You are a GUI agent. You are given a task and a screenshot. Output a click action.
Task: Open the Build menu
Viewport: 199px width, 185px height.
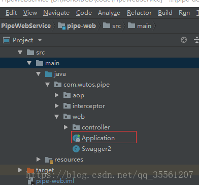pos(165,13)
